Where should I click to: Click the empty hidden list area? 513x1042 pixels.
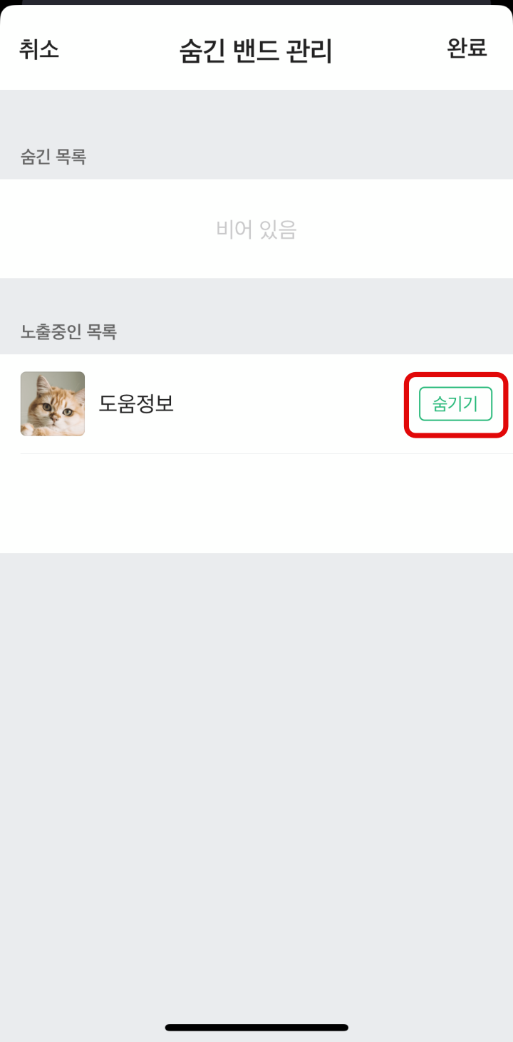pos(256,229)
